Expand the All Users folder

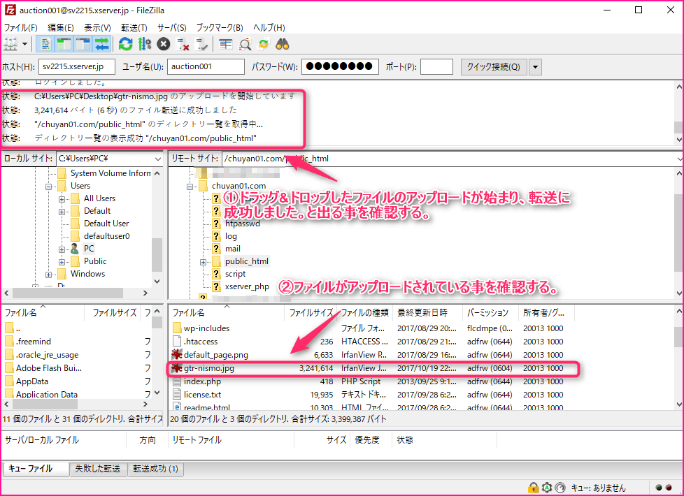[x=62, y=199]
